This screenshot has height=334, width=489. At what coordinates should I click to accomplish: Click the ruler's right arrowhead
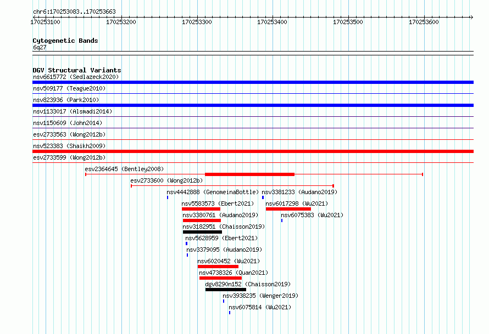[471, 18]
